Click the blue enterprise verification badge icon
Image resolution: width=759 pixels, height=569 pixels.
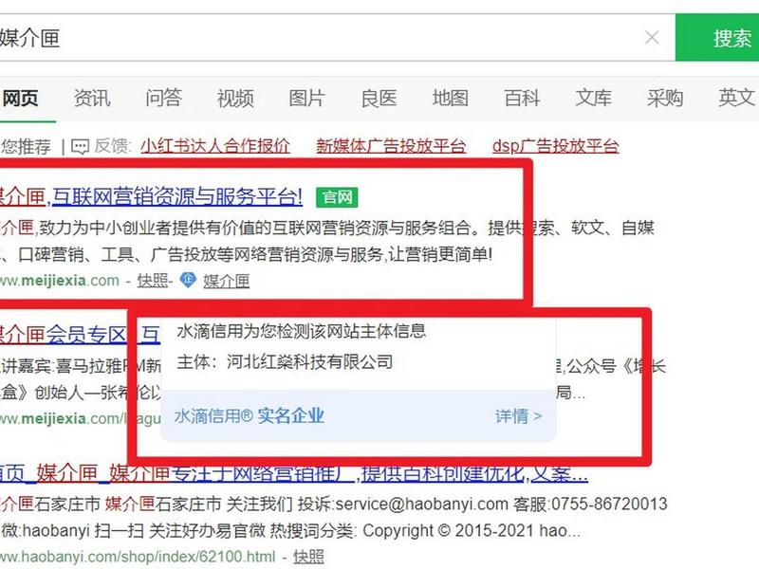pyautogui.click(x=187, y=280)
